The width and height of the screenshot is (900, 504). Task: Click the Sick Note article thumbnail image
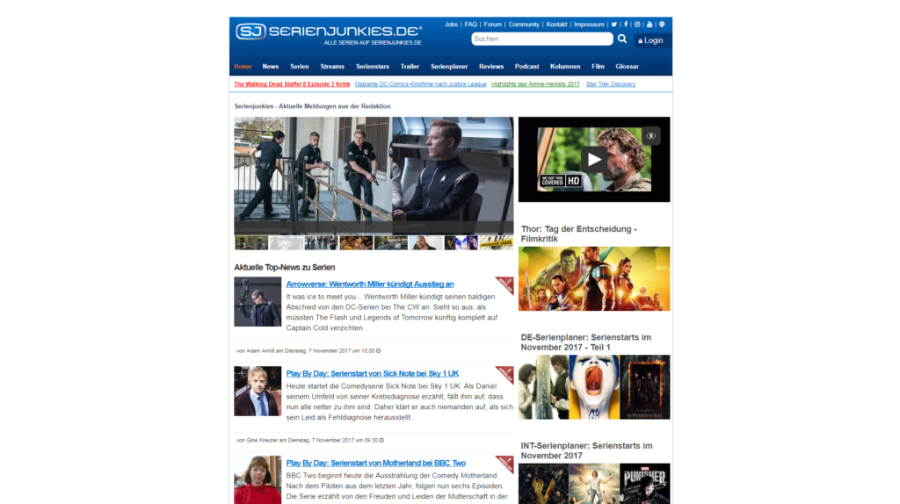pyautogui.click(x=258, y=391)
